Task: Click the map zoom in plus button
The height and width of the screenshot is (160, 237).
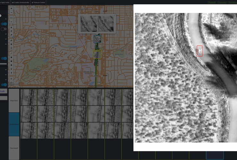Action: 12,8
